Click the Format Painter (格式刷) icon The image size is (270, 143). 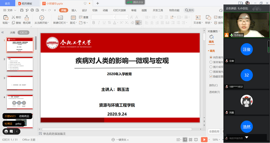tap(27, 18)
